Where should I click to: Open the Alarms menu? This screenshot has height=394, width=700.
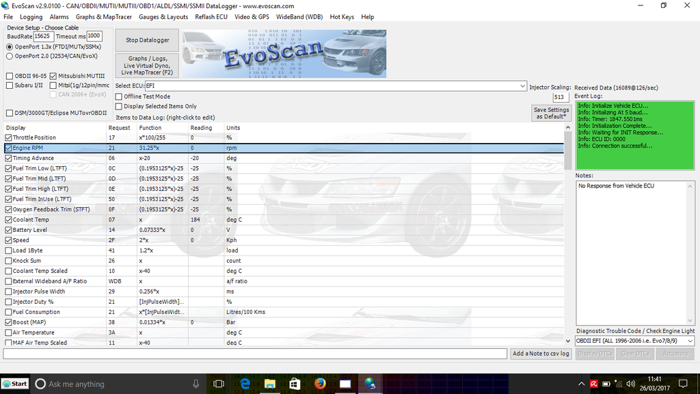click(x=59, y=17)
